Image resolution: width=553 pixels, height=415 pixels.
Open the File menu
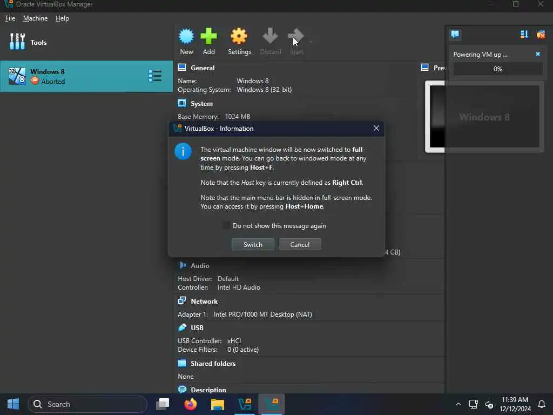(10, 18)
